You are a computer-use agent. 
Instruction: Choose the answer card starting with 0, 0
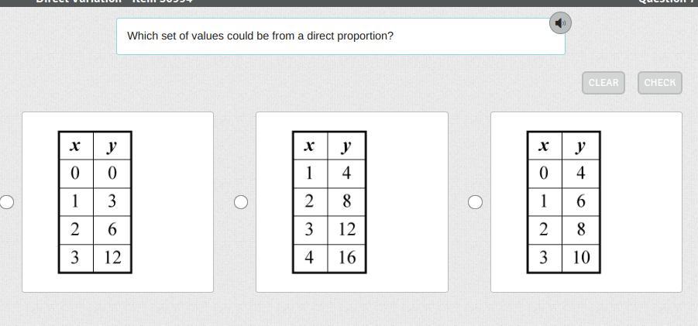(118, 202)
